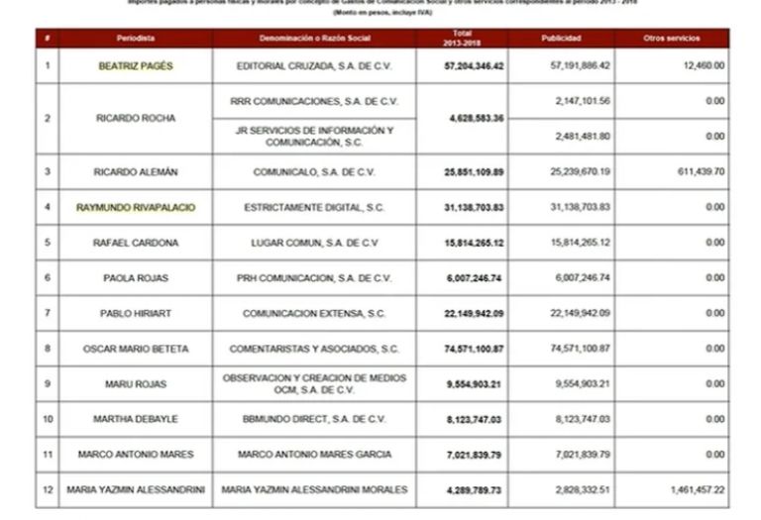Click bold total 15,814,265.12
The image size is (761, 520).
tap(474, 243)
